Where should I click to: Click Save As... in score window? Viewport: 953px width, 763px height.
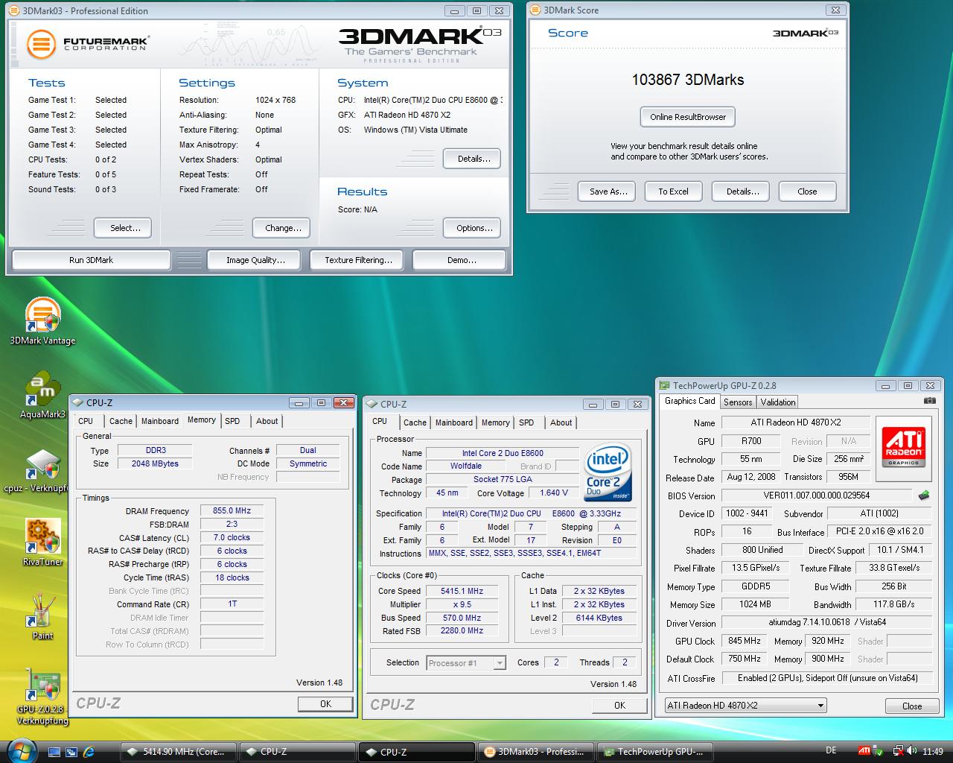tap(608, 191)
